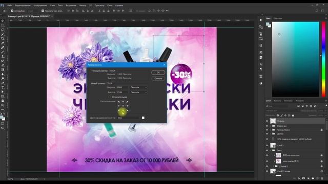This screenshot has height=184, width=328.
Task: Set the canvas anchor to top-center arrow
Action: pyautogui.click(x=123, y=102)
